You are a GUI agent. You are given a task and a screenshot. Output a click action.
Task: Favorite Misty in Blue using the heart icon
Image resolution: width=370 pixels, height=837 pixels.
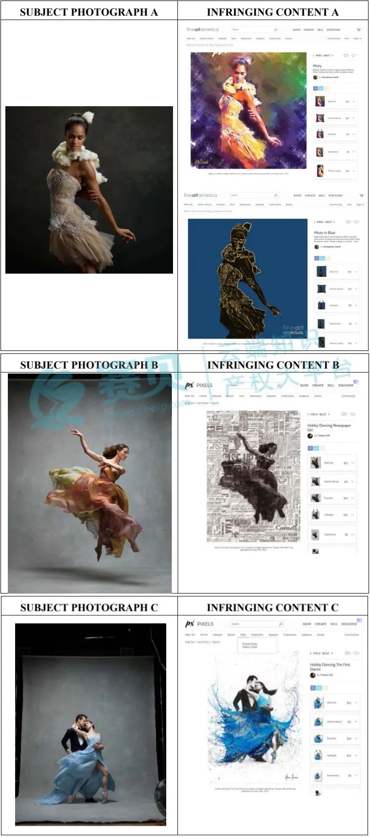(348, 222)
